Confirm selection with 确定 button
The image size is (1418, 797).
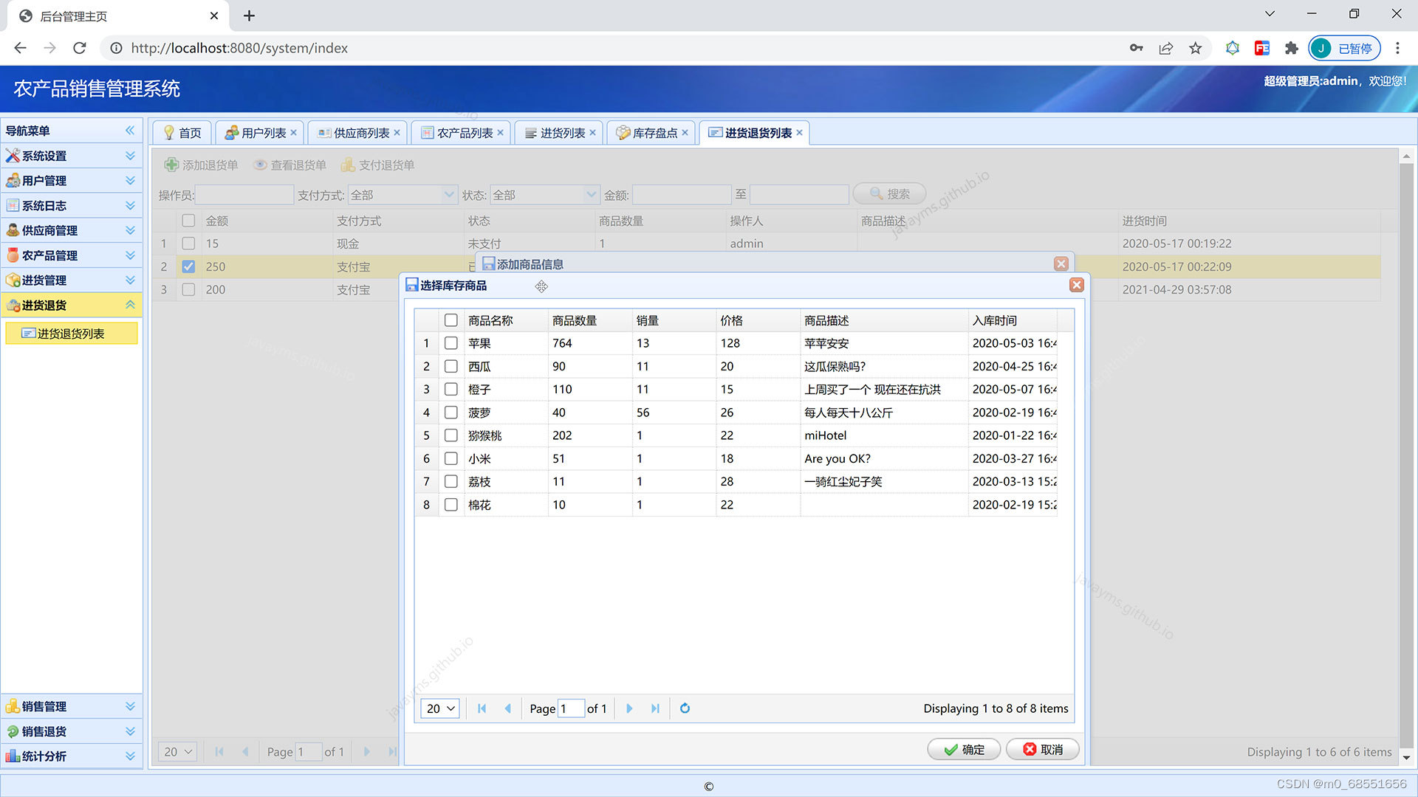(x=964, y=748)
